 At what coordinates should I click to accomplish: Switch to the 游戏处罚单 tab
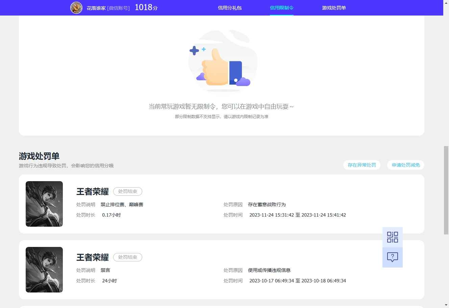pos(334,8)
